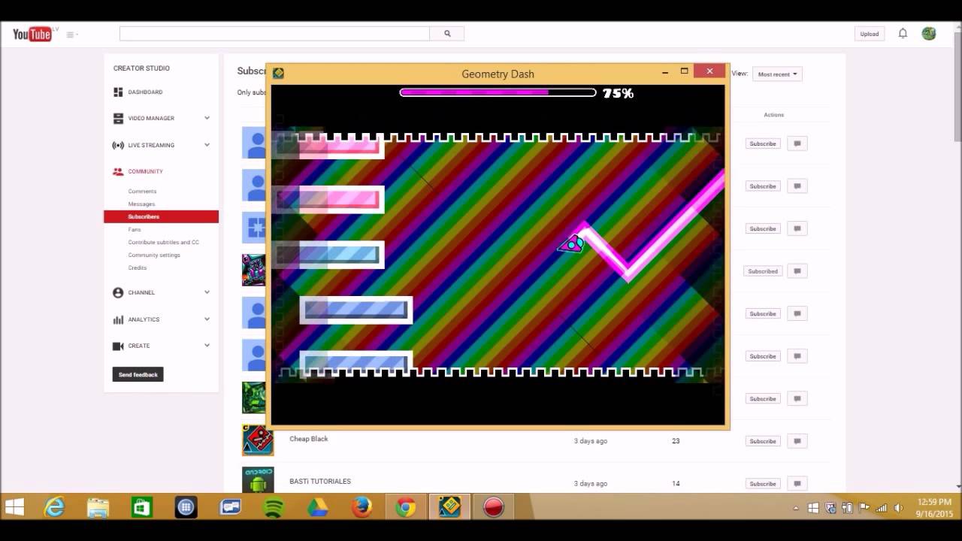
Task: Click the Geometry Dash level progress bar
Action: (x=498, y=92)
